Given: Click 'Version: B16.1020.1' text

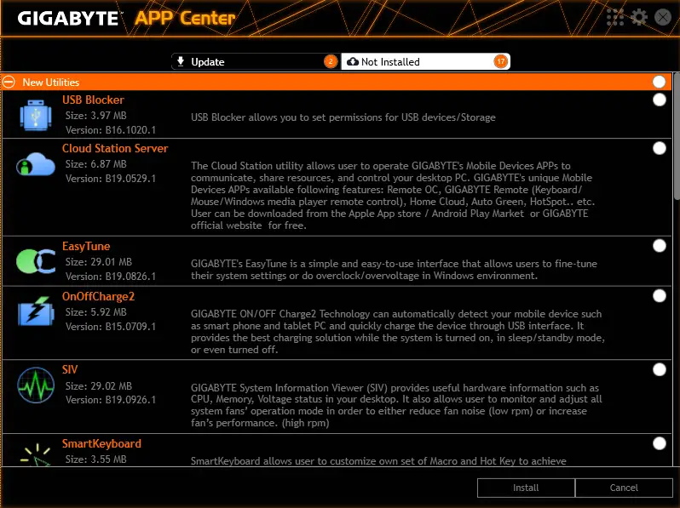Looking at the screenshot, I should [111, 130].
